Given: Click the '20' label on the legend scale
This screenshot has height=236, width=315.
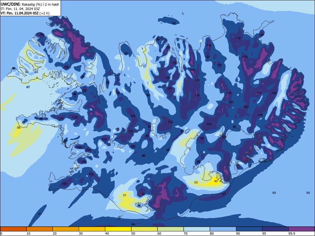Looking at the screenshot, I should 54,233.
